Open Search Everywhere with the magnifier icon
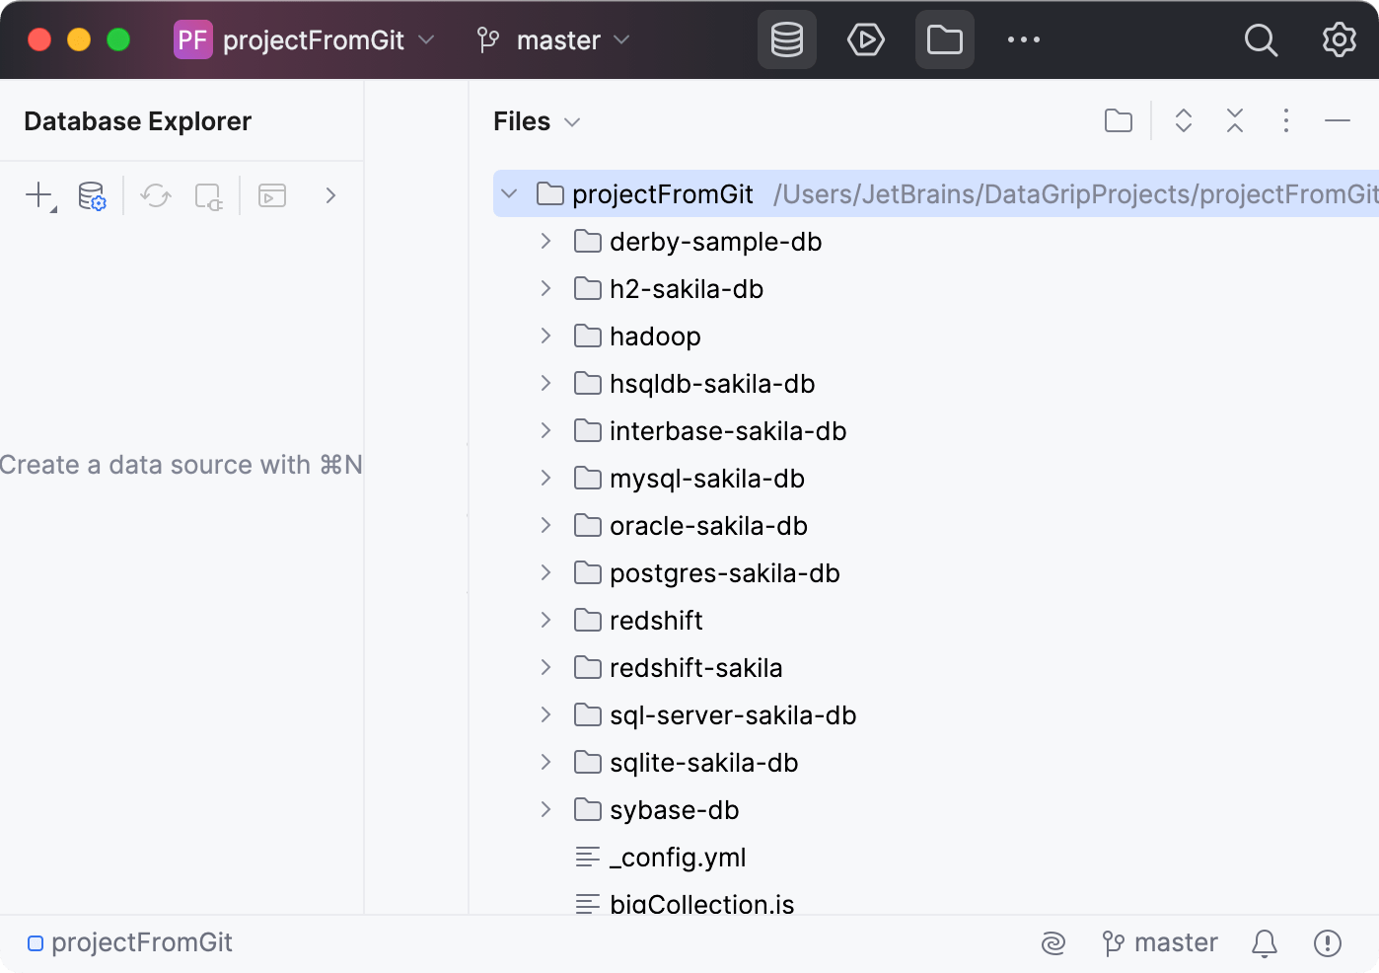 pyautogui.click(x=1261, y=39)
